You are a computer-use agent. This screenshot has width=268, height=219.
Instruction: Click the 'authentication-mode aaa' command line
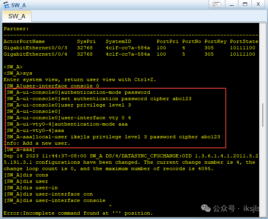(67, 124)
